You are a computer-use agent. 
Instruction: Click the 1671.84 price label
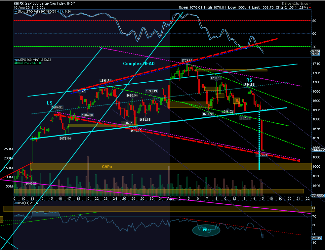pos(65,139)
